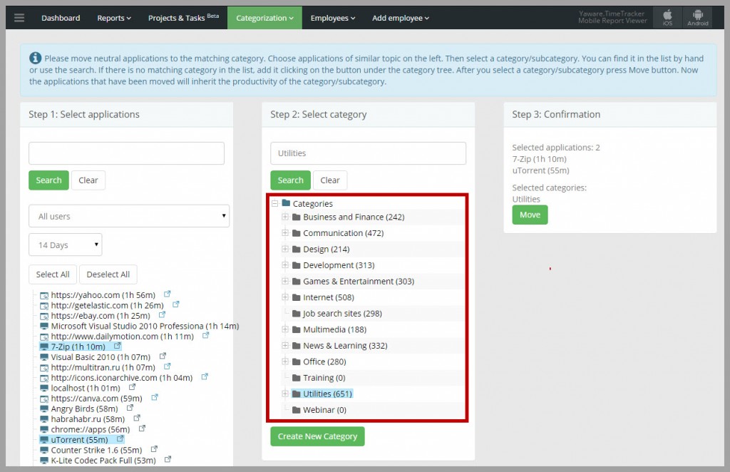The width and height of the screenshot is (730, 472).
Task: Expand the News & Learning category
Action: click(x=285, y=345)
